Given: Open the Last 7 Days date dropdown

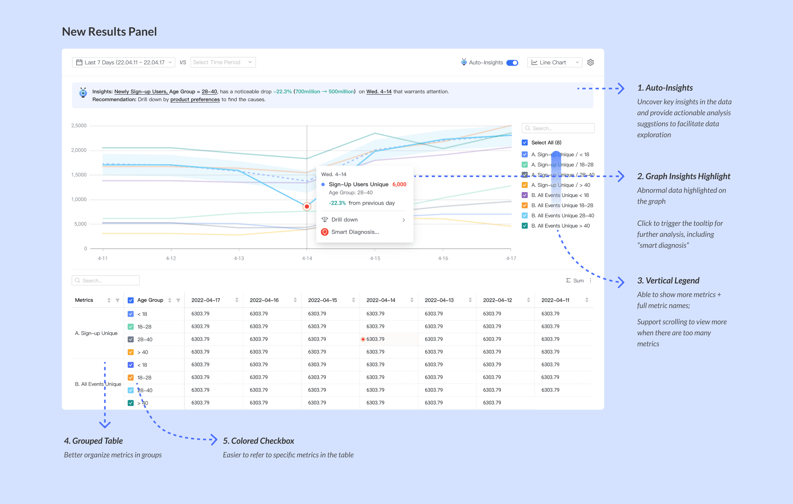Looking at the screenshot, I should (123, 62).
